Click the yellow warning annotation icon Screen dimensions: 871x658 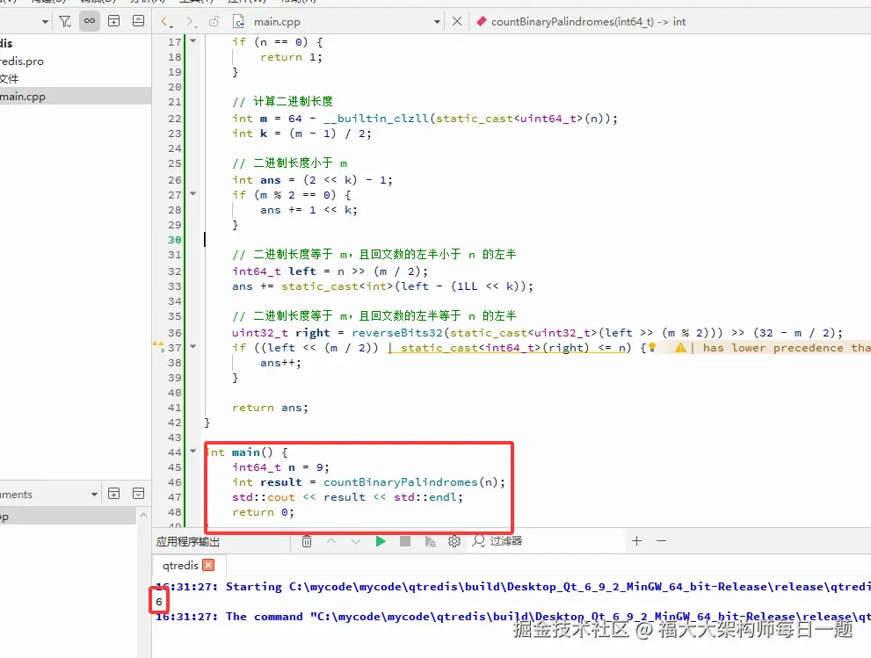click(680, 348)
